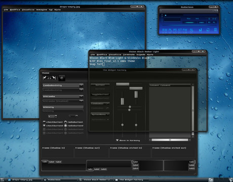
Task: Click the RW rewind button in Audacious
Action: pyautogui.click(x=165, y=30)
